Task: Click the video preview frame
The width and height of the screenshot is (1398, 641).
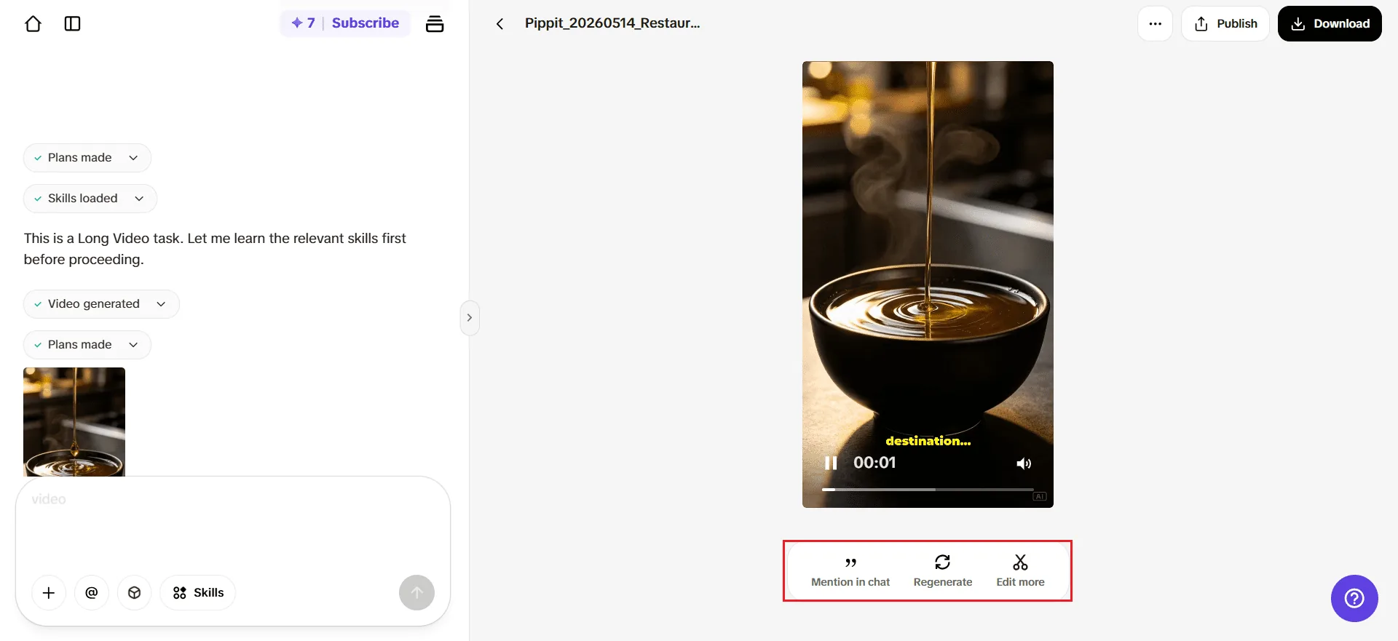Action: 928,284
